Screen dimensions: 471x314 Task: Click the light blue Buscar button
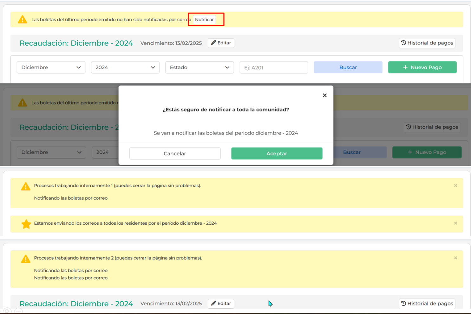pos(348,67)
